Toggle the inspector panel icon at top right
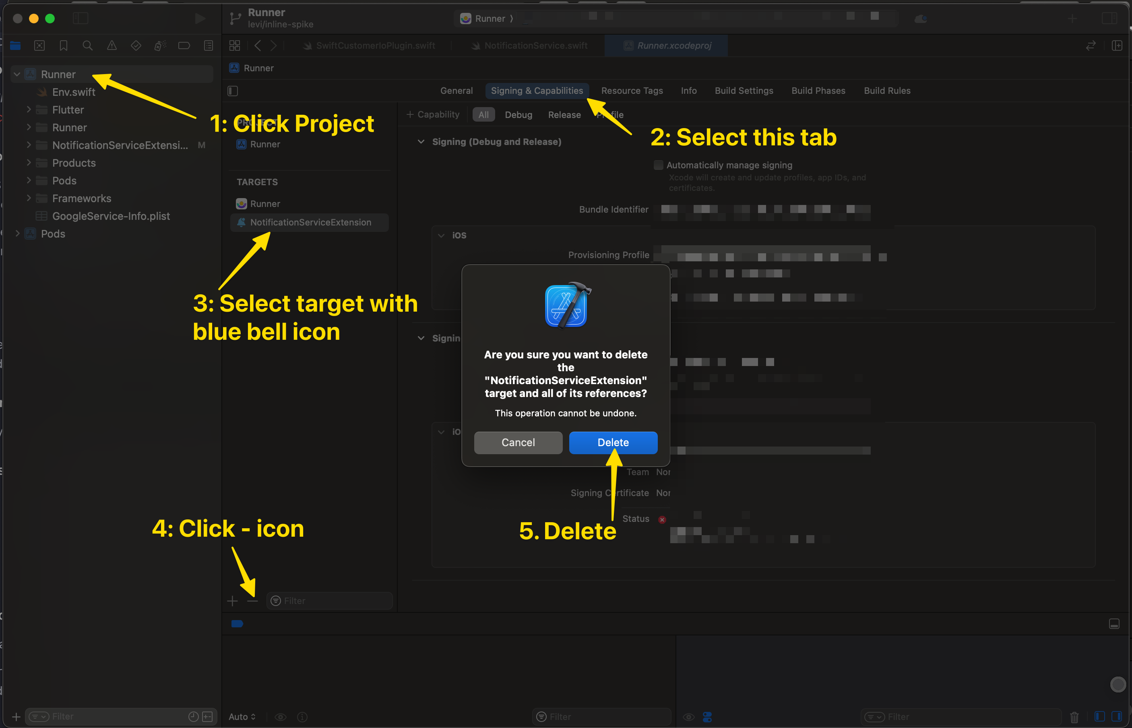The height and width of the screenshot is (728, 1132). point(1110,19)
